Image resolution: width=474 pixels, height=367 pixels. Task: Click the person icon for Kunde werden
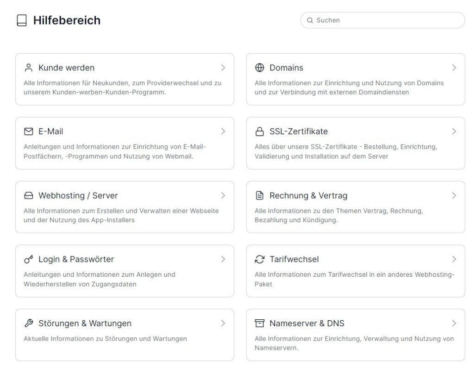[28, 68]
